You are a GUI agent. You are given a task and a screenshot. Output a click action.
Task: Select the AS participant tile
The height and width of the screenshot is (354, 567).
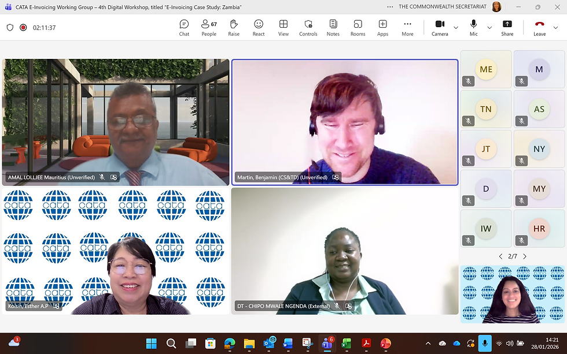click(x=539, y=109)
